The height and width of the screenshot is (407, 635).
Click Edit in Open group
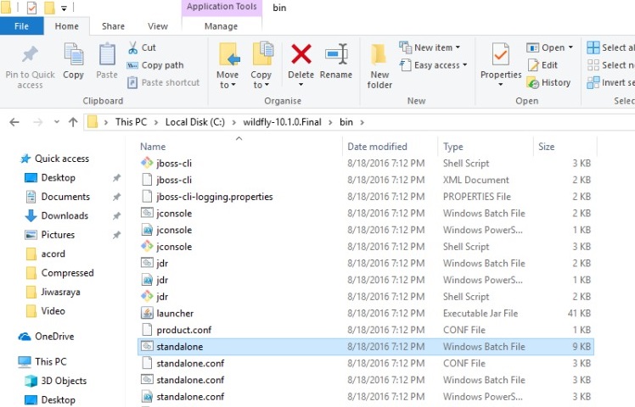pos(542,65)
